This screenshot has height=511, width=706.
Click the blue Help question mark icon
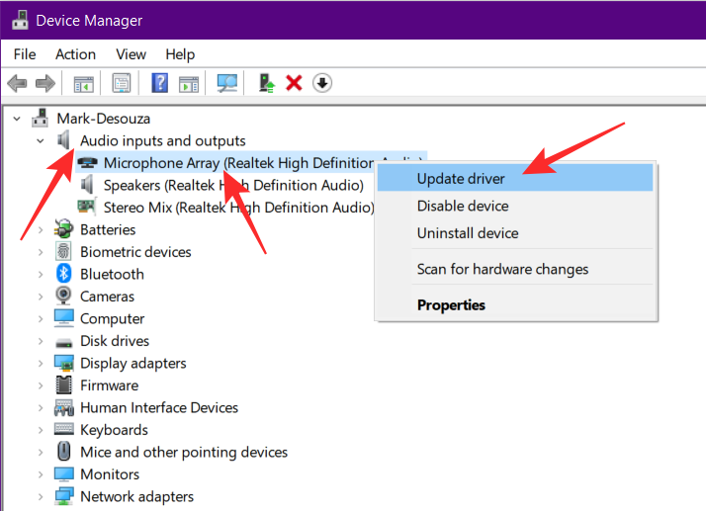pos(159,84)
